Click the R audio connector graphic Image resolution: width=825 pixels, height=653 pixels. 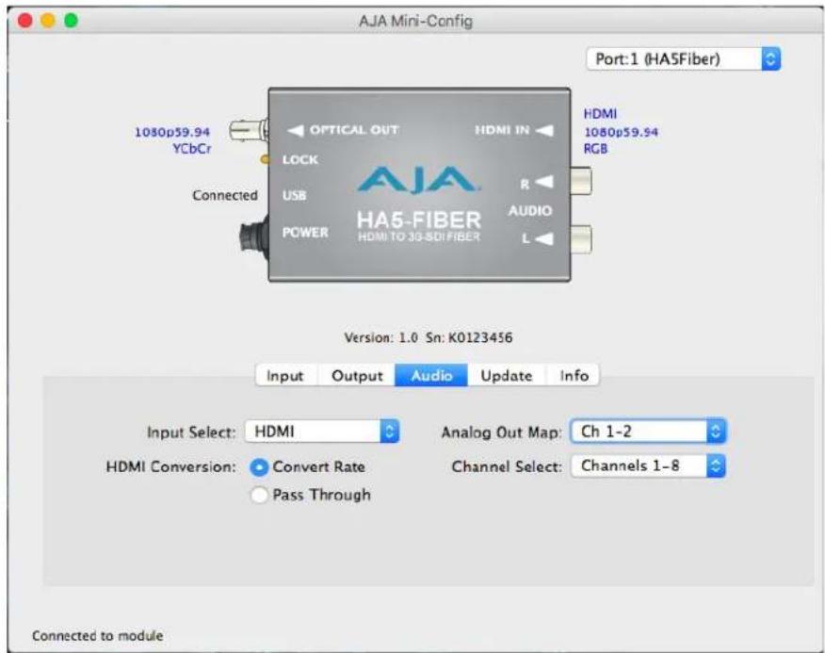(581, 182)
